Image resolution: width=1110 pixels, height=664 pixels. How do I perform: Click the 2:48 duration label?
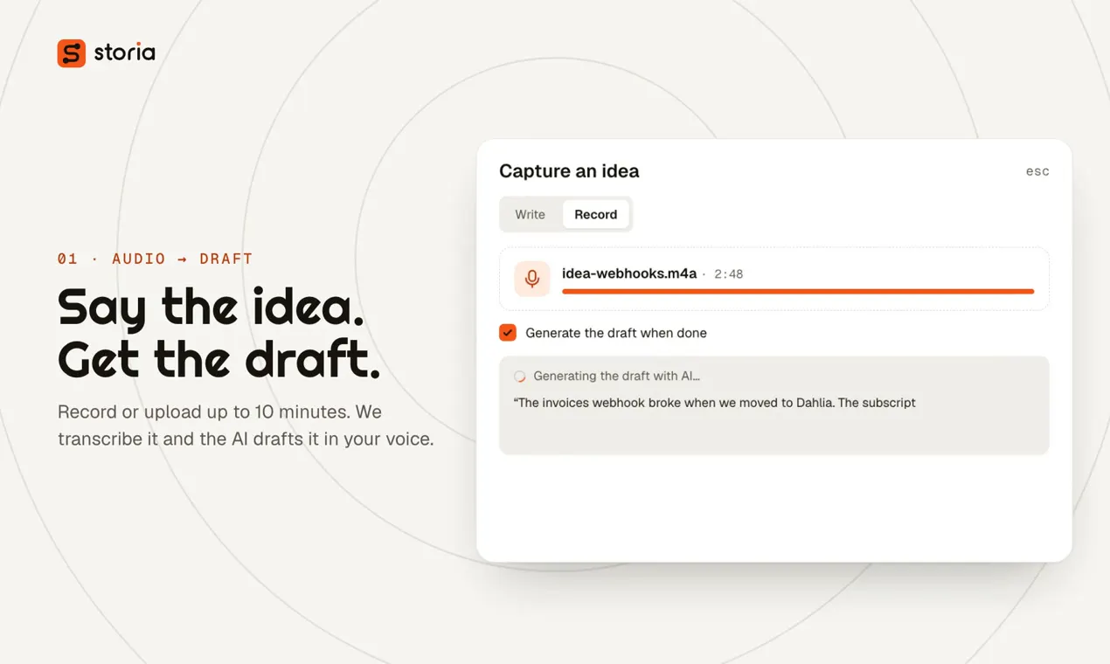[x=729, y=274]
